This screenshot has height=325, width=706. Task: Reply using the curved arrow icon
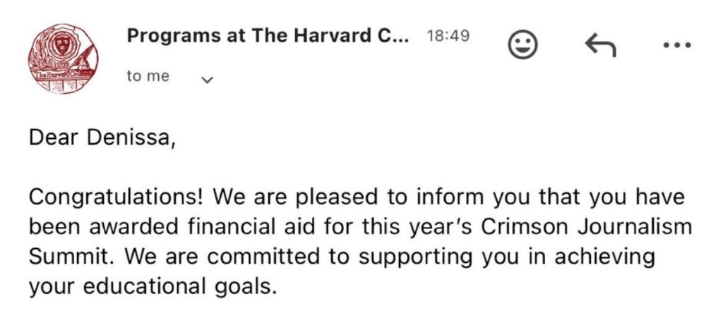click(601, 47)
